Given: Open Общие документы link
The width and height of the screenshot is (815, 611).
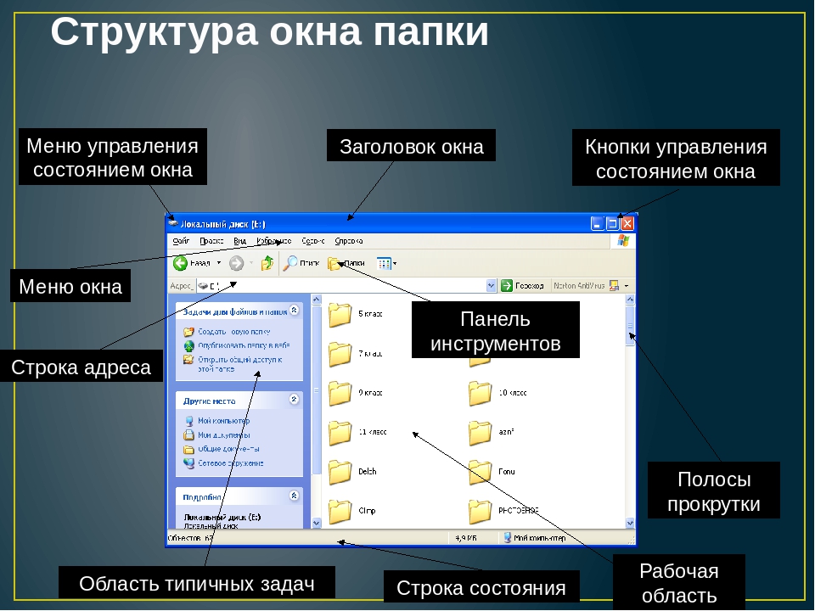Looking at the screenshot, I should pos(228,449).
